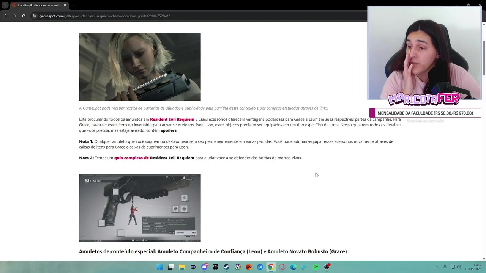Image resolution: width=486 pixels, height=273 pixels.
Task: Open the Tune Up weapon screenshot image
Action: click(x=140, y=208)
